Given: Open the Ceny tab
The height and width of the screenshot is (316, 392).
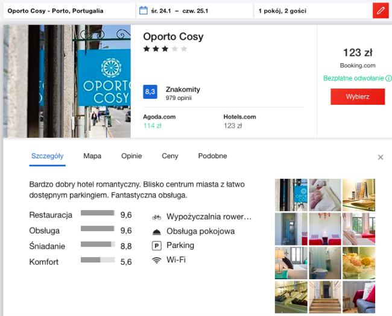Looking at the screenshot, I should [169, 156].
